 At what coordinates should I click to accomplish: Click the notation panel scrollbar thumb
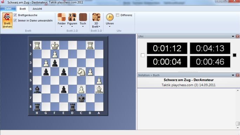[x=238, y=123]
